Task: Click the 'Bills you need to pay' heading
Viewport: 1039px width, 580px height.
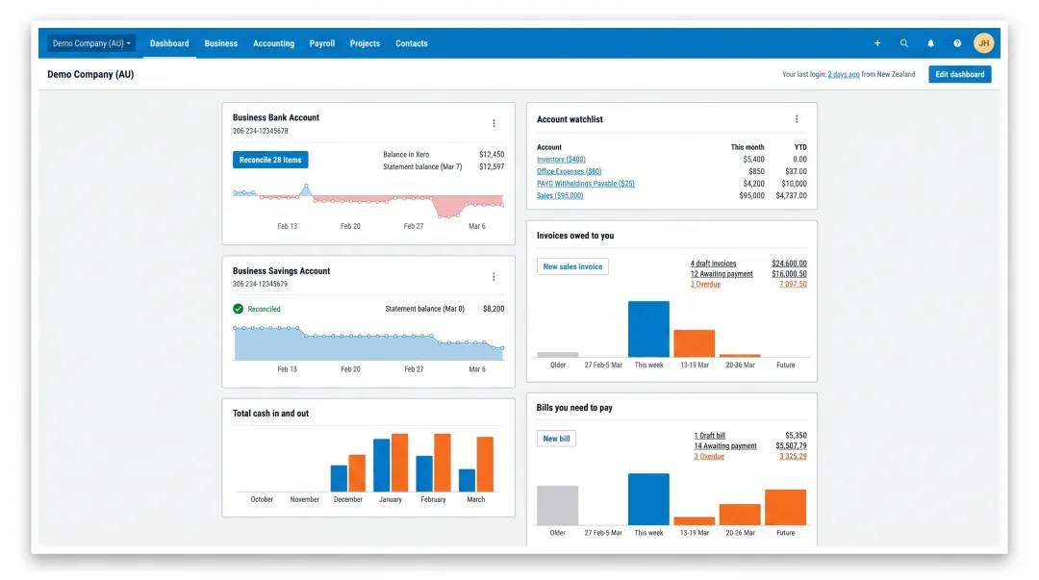Action: click(x=574, y=408)
